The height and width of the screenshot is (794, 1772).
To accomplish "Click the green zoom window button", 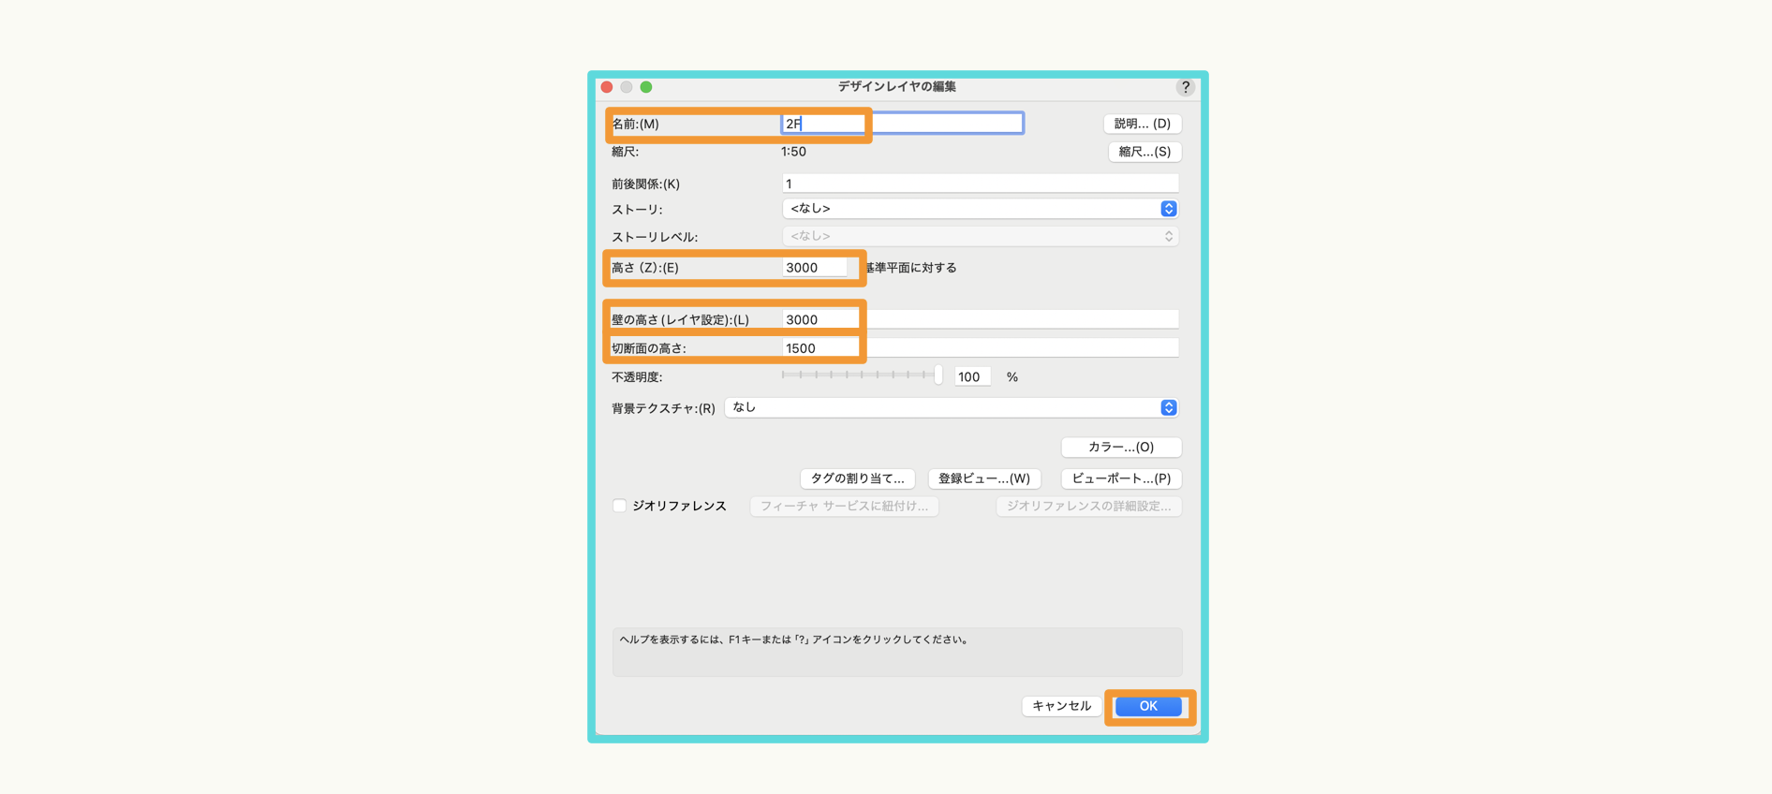I will tap(646, 87).
